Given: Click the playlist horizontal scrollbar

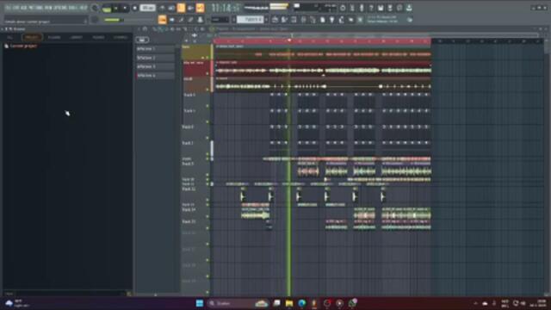Looking at the screenshot, I should click(378, 35).
